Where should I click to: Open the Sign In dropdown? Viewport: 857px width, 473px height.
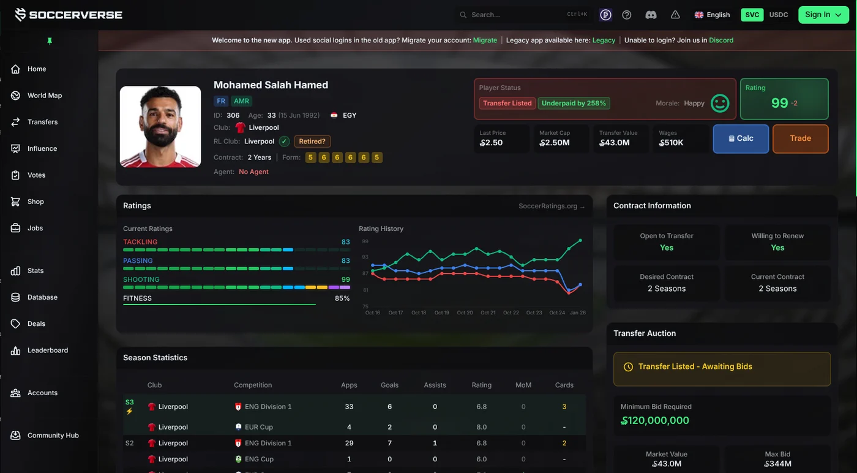(823, 15)
